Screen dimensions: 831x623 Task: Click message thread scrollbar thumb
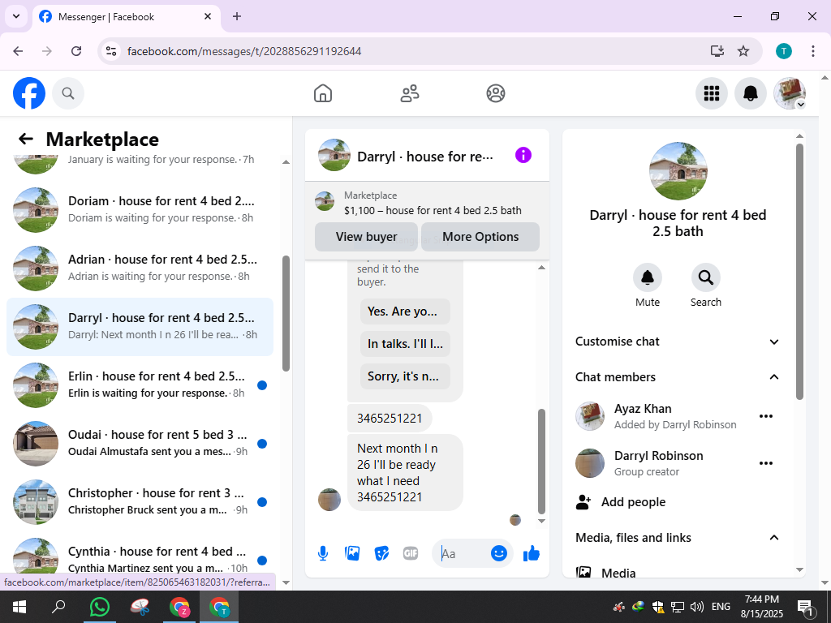(x=541, y=462)
